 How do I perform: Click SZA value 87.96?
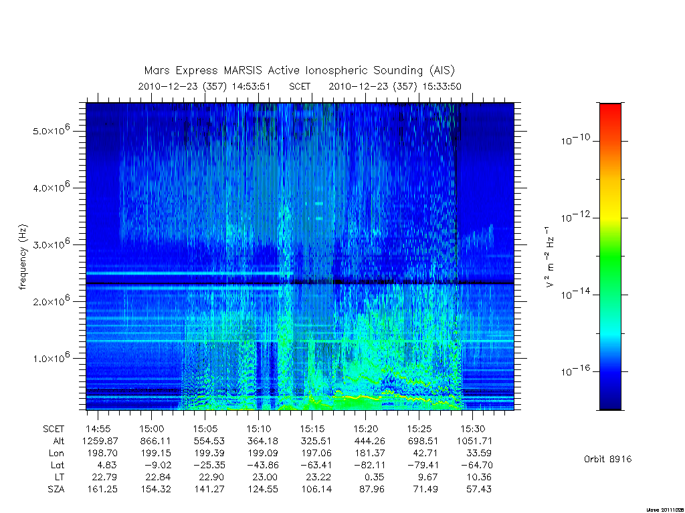[372, 490]
